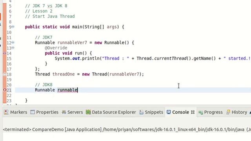This screenshot has height=141, width=251.
Task: Click the warning marker on line 18
Action: click(x=5, y=74)
